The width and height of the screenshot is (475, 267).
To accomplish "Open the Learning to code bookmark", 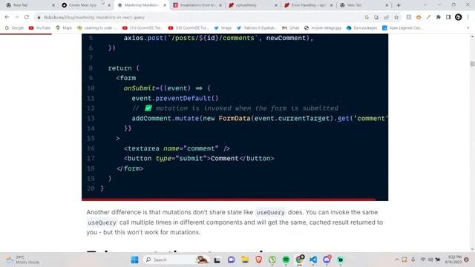I will tap(97, 28).
